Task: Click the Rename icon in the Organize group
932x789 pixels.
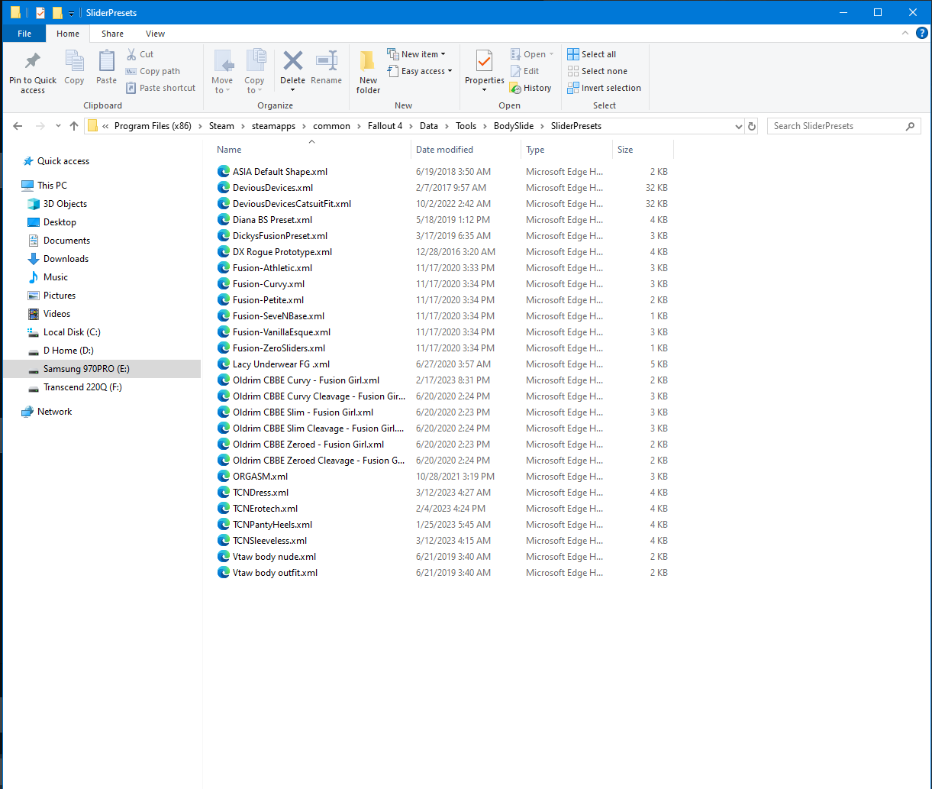Action: coord(326,63)
